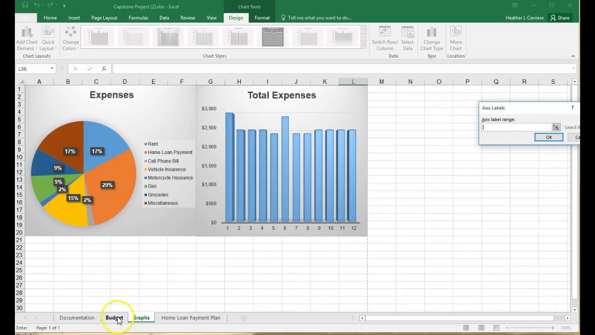Image resolution: width=595 pixels, height=335 pixels.
Task: Click the horizontal scrollbar right arrow
Action: point(567,318)
